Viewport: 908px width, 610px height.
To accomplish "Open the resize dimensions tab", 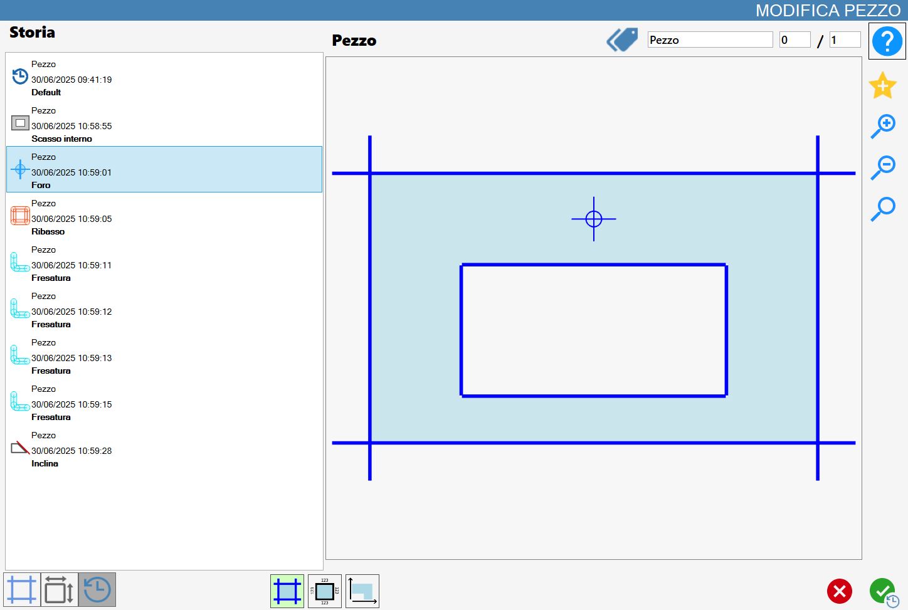I will tap(60, 589).
